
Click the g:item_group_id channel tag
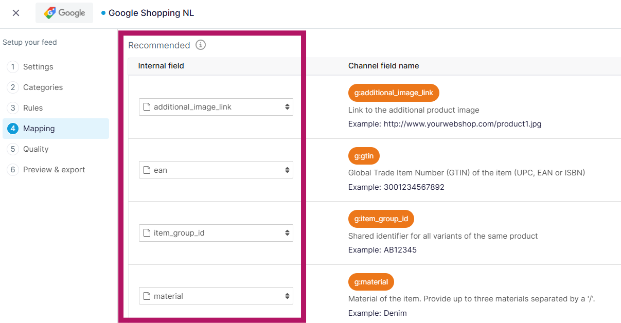381,219
